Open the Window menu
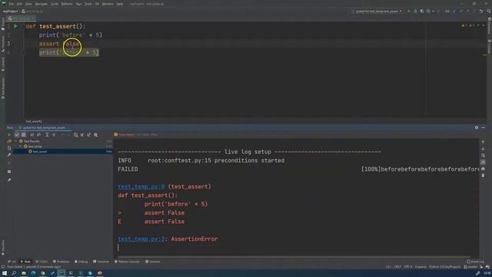 click(108, 4)
